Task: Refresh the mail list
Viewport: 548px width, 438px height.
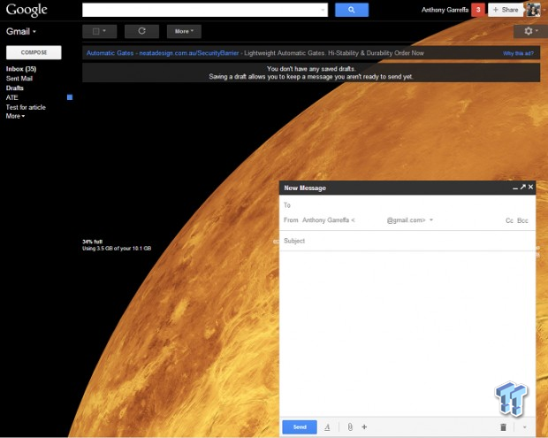Action: click(x=141, y=31)
